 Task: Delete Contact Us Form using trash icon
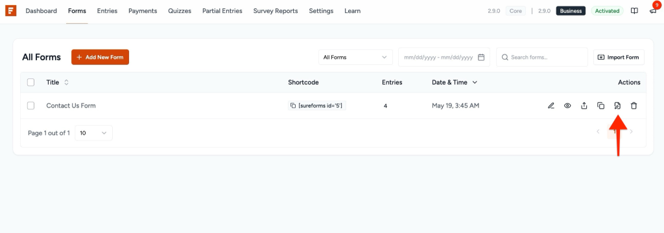[634, 105]
